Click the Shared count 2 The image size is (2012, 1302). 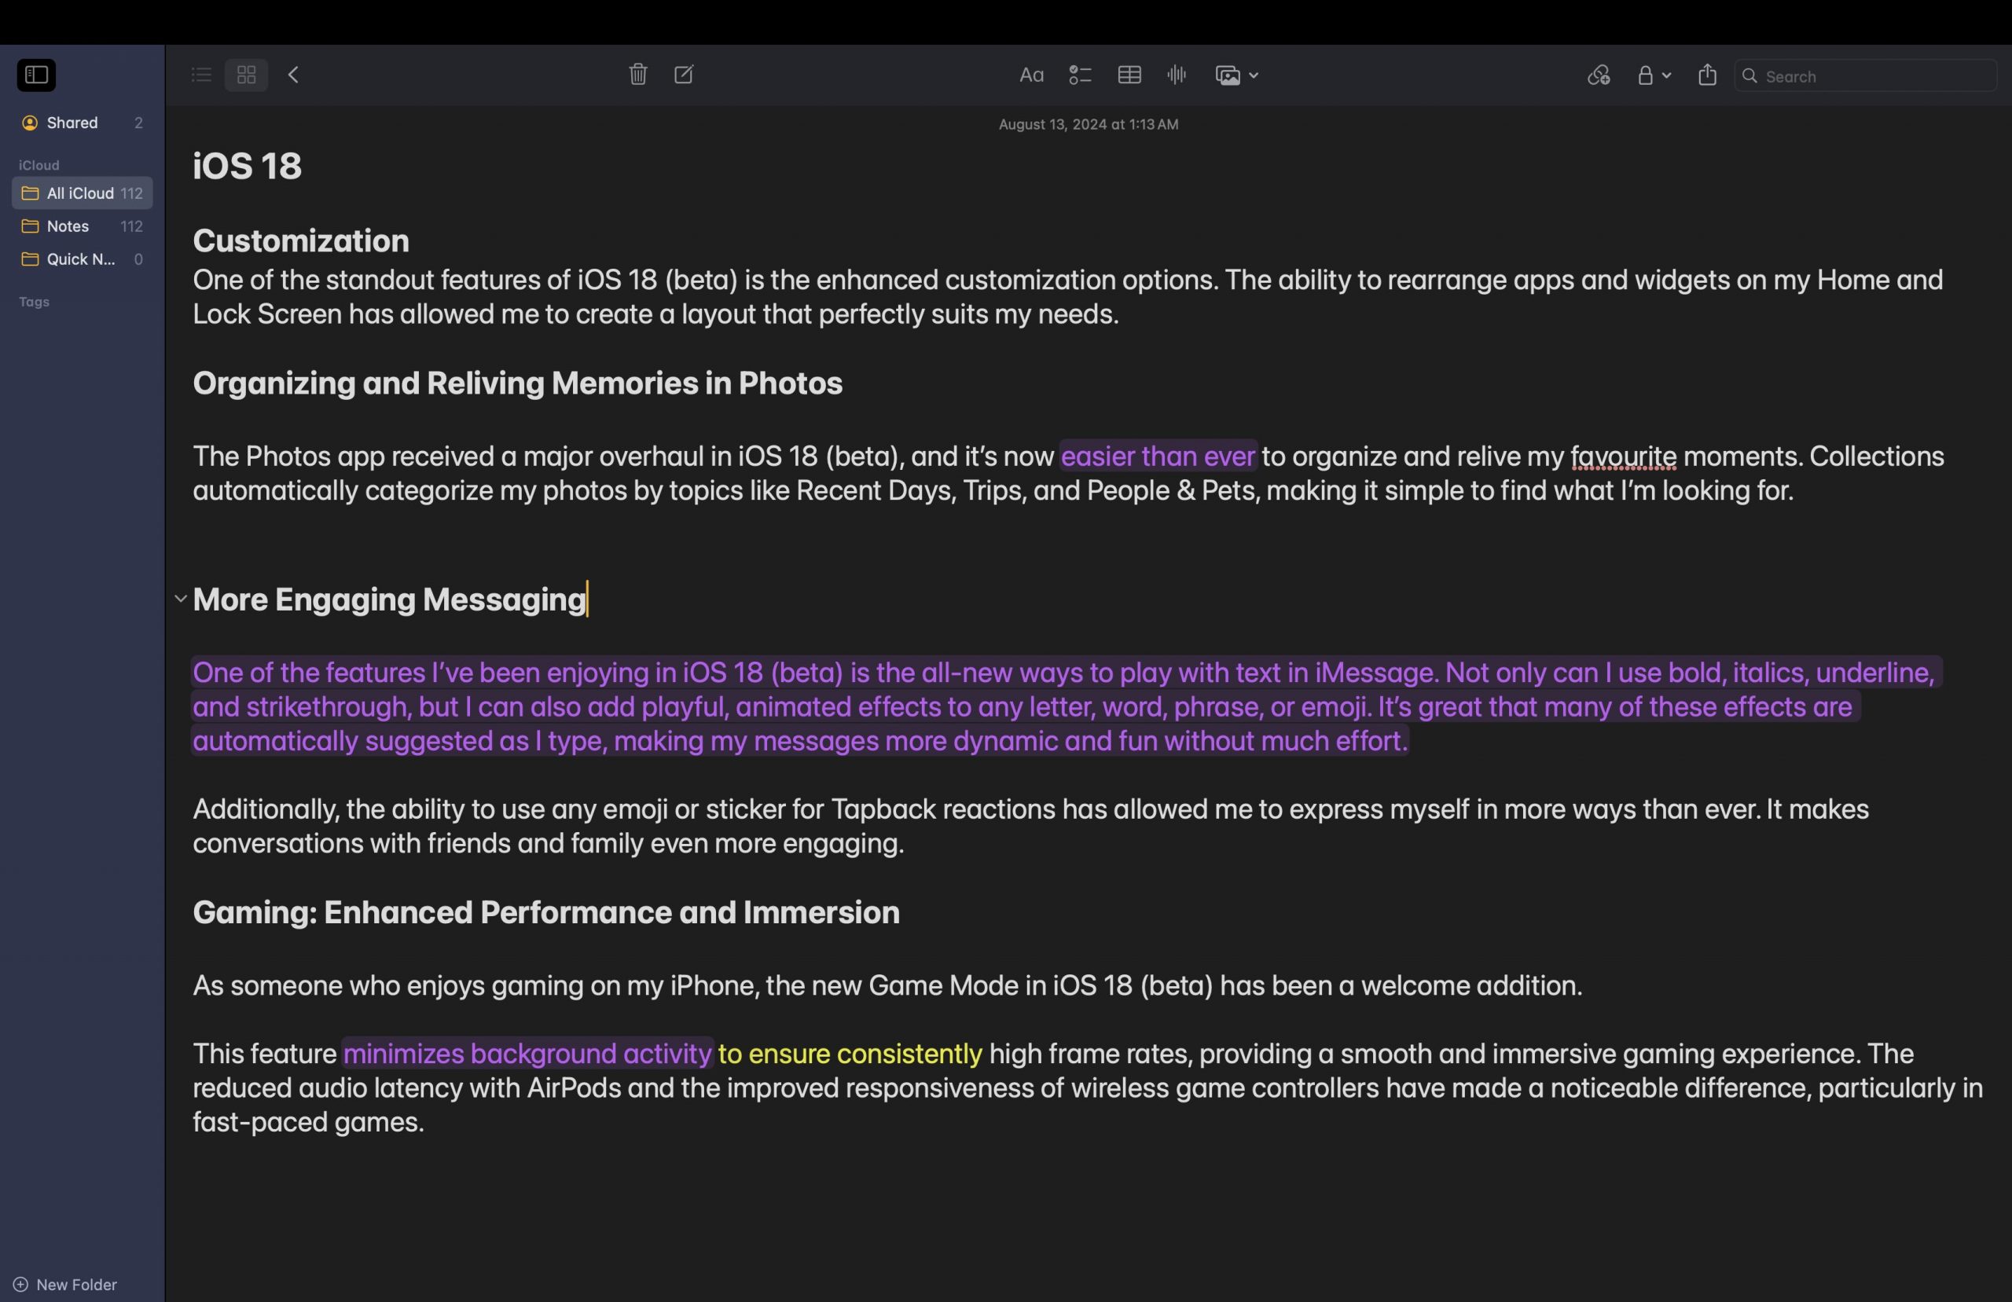(x=138, y=123)
